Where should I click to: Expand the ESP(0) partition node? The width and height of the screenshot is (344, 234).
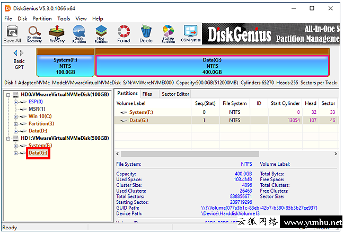tap(16, 102)
